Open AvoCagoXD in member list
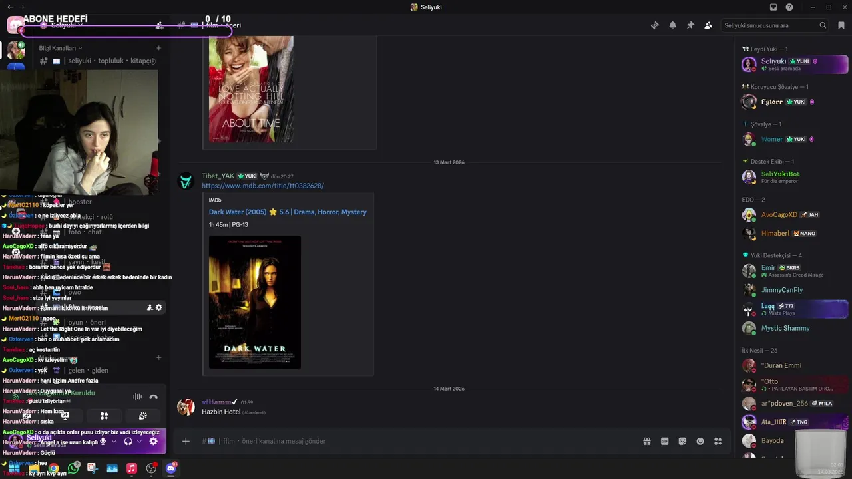852x479 pixels. tap(794, 214)
